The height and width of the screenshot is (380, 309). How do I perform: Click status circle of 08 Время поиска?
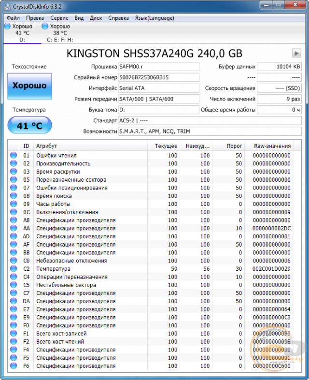click(14, 196)
